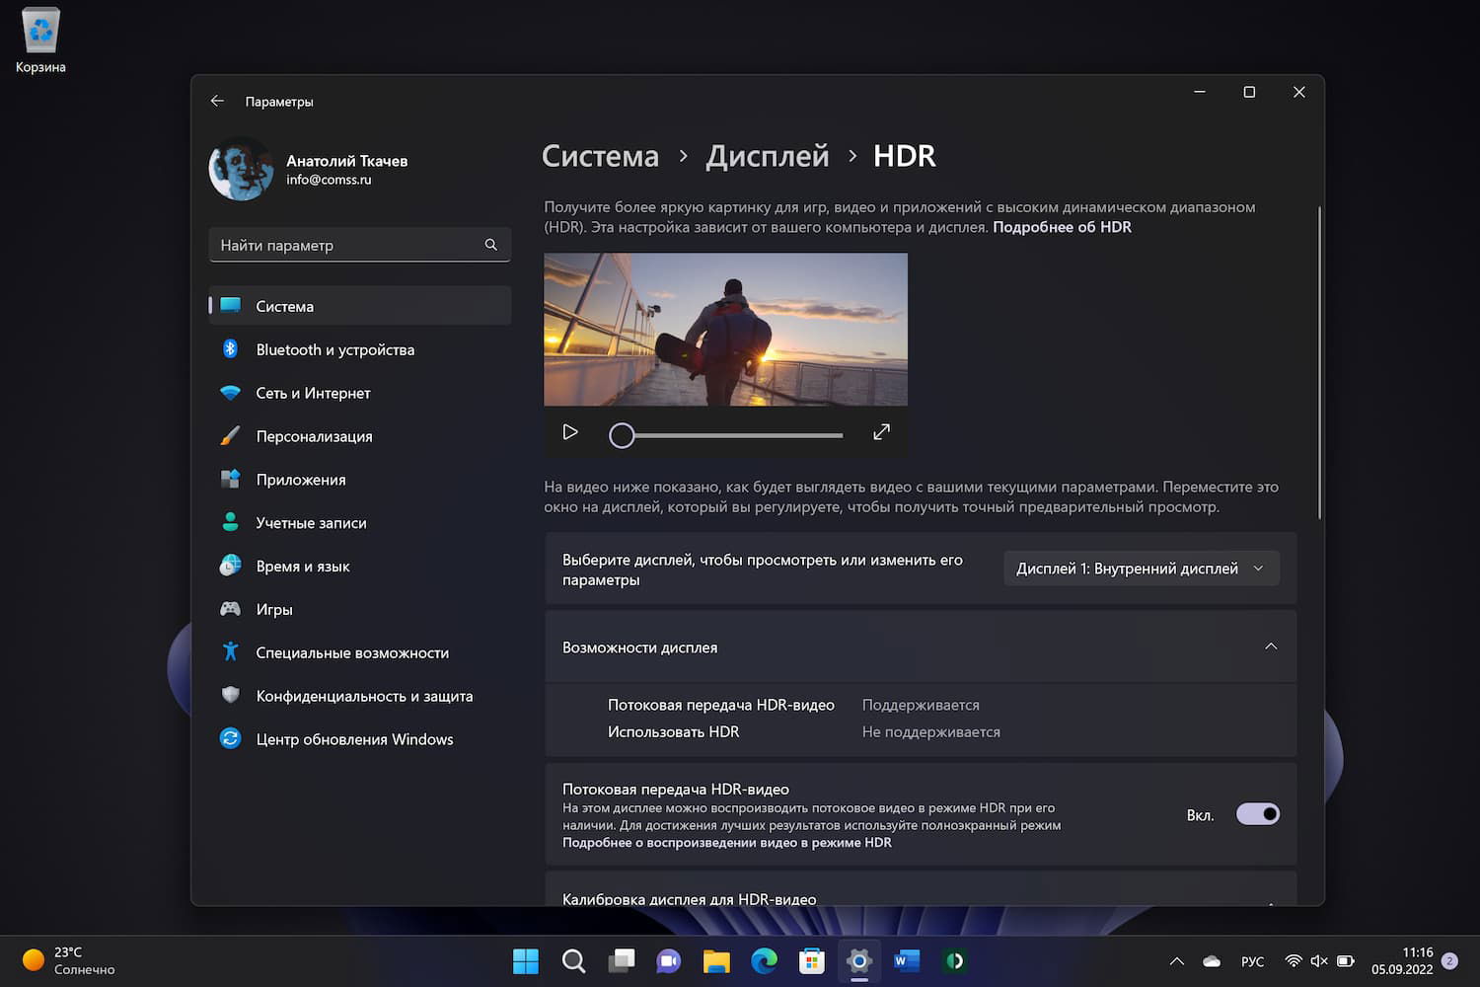
Task: Click the "Не поддерживается" status text
Action: (x=930, y=732)
